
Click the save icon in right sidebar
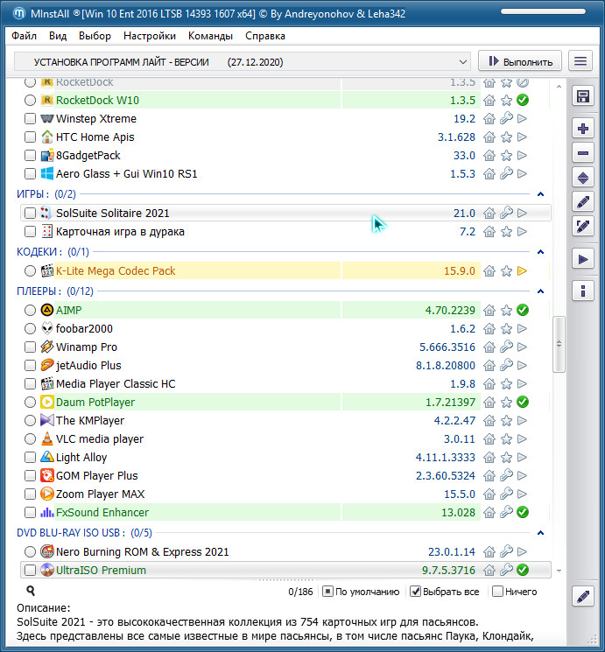(582, 96)
